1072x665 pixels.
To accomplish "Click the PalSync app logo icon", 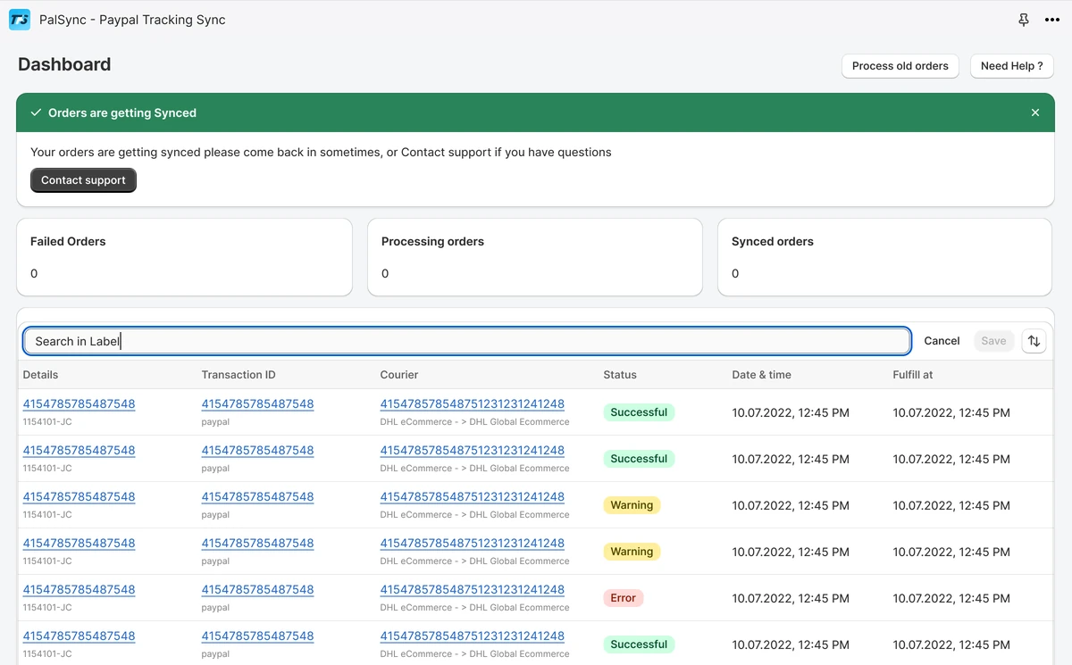I will pos(20,20).
